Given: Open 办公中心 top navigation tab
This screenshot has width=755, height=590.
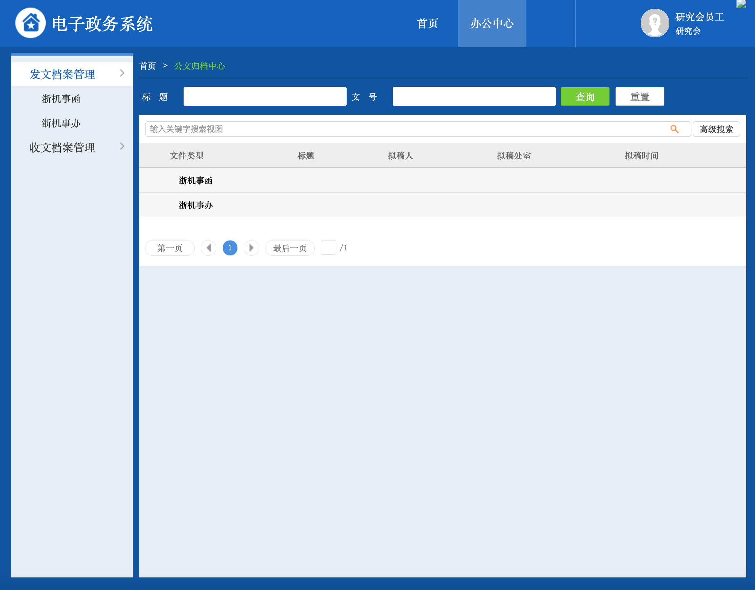Looking at the screenshot, I should tap(492, 24).
